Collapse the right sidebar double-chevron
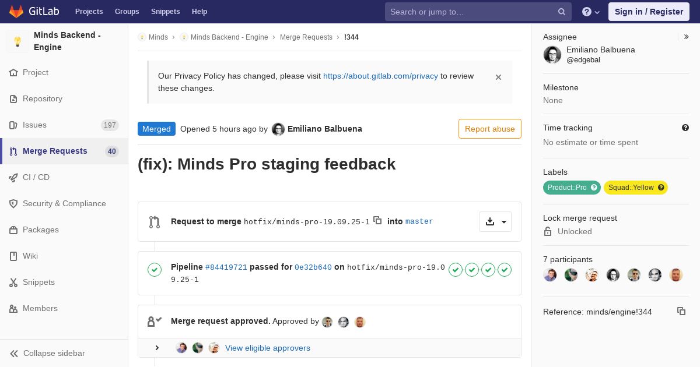This screenshot has height=367, width=700. point(687,37)
